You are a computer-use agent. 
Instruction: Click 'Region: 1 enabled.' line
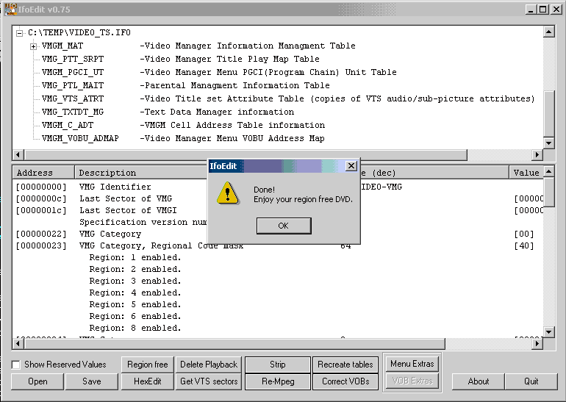click(x=135, y=258)
